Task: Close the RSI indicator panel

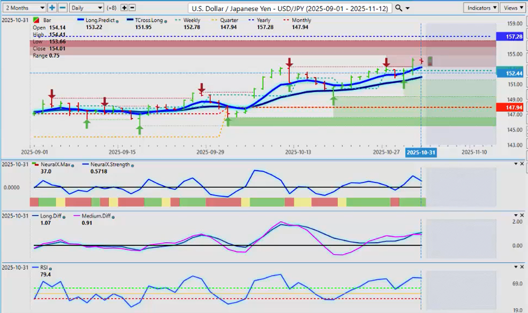Action: pos(522,268)
